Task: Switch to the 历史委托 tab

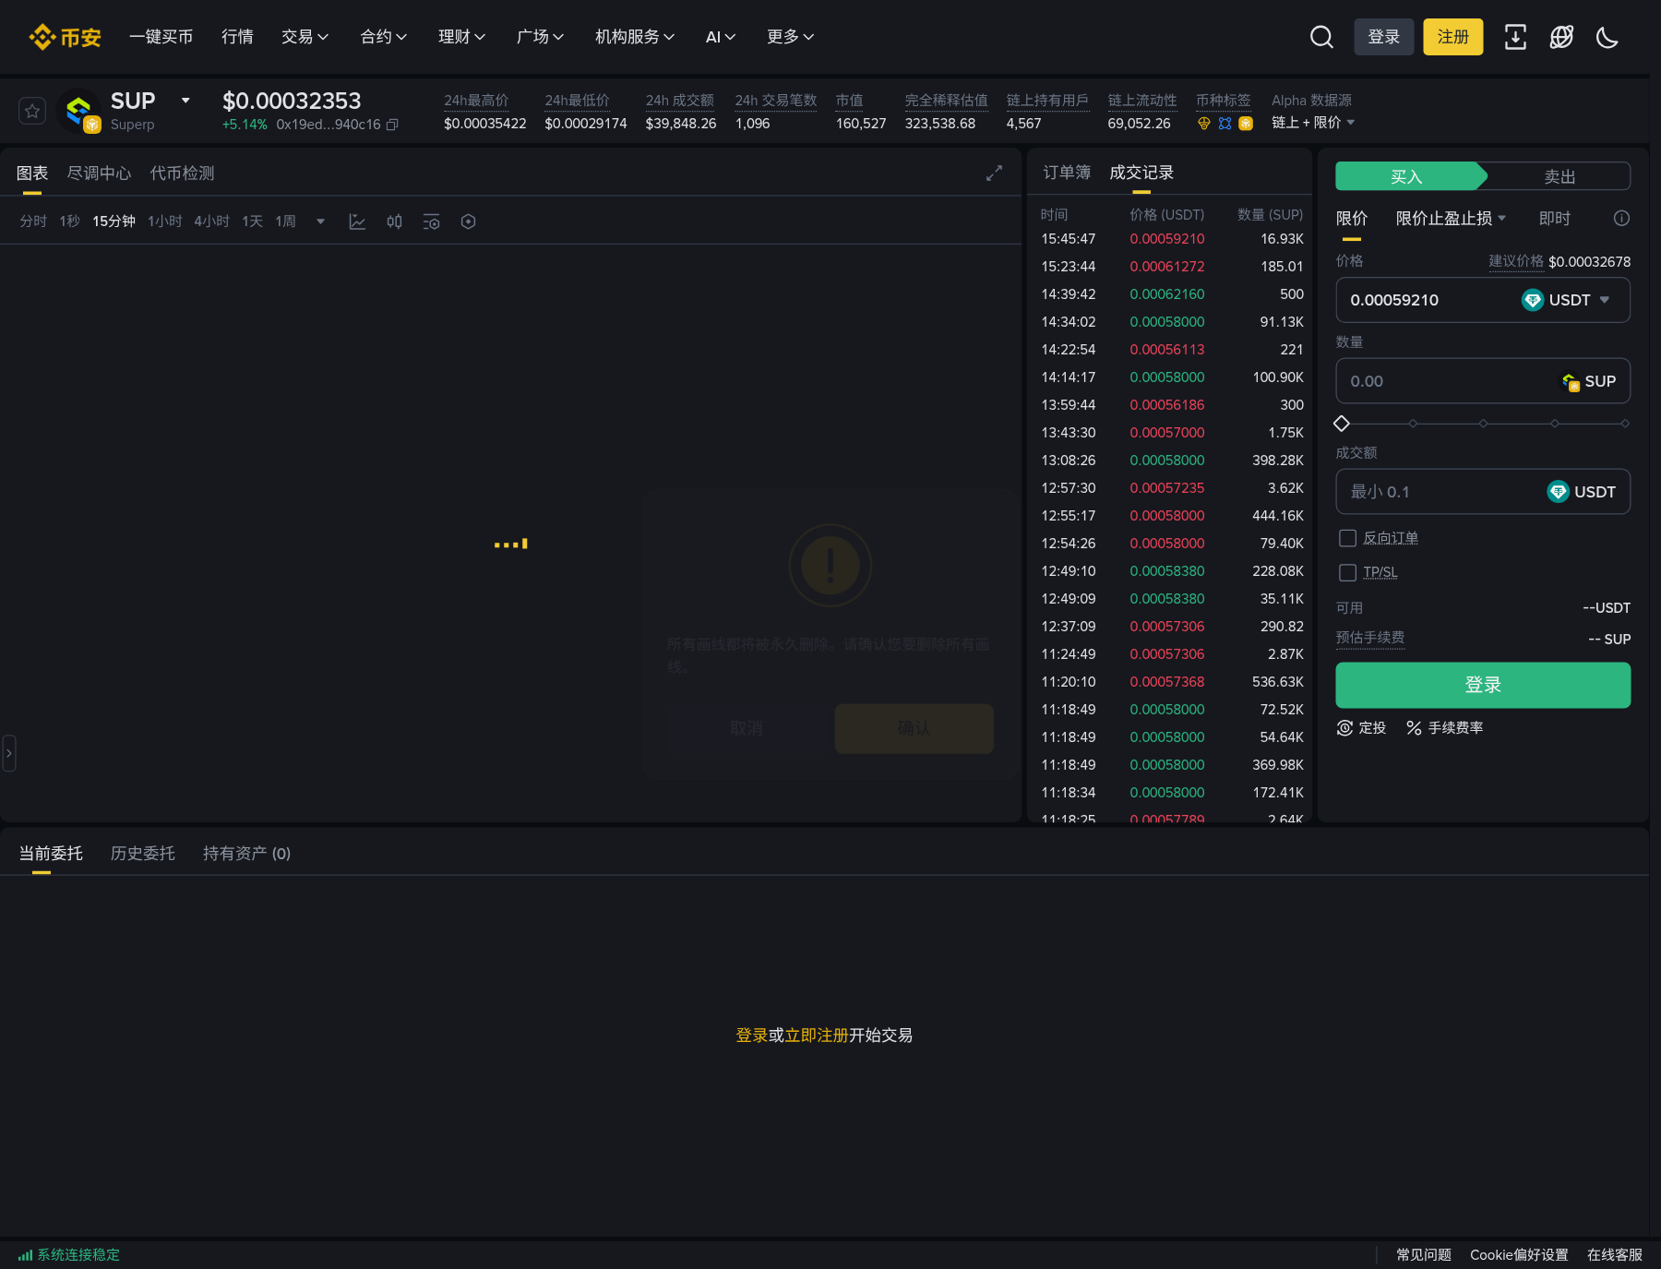Action: point(143,854)
